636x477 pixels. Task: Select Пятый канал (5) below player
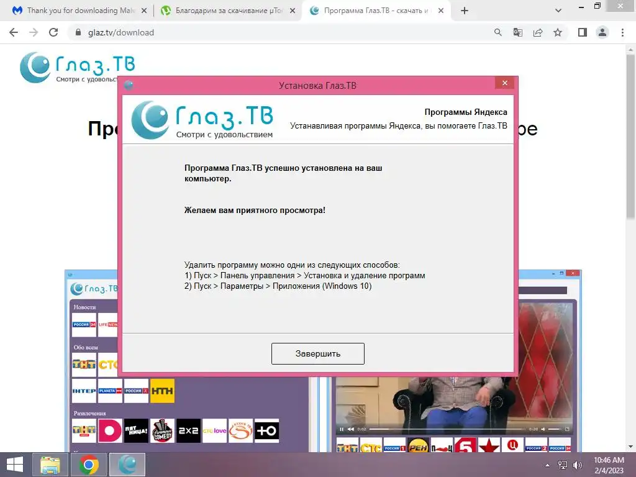point(465,445)
